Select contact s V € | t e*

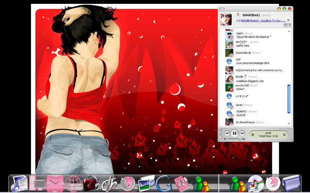coord(255,96)
